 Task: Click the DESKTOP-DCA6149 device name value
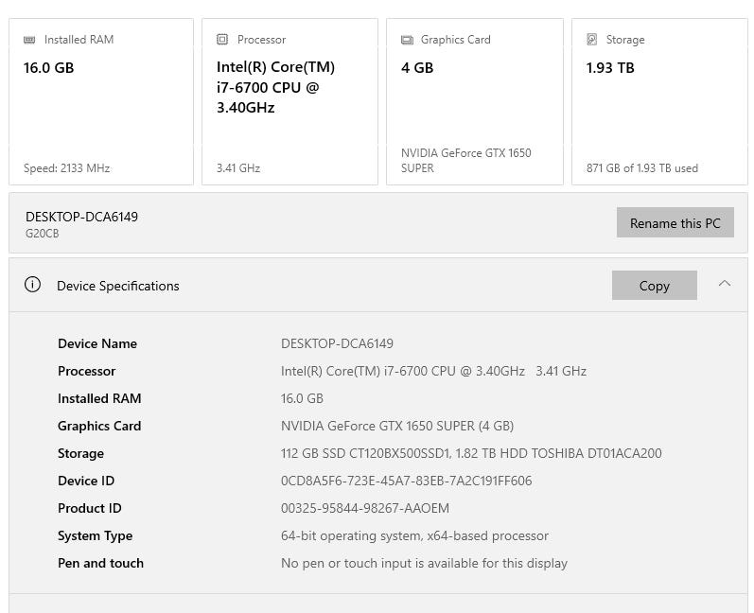pyautogui.click(x=337, y=343)
